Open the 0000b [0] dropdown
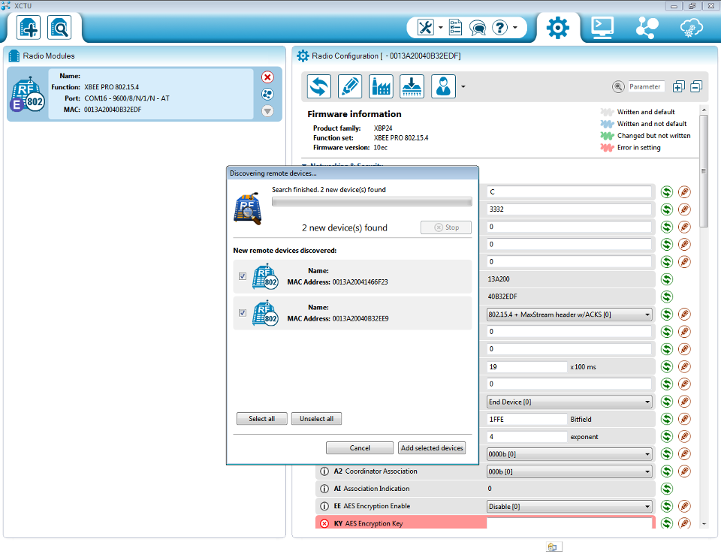The image size is (721, 554). coord(569,454)
